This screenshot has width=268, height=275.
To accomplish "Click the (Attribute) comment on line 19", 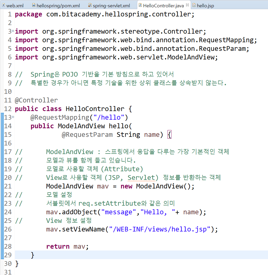I will point(122,169).
